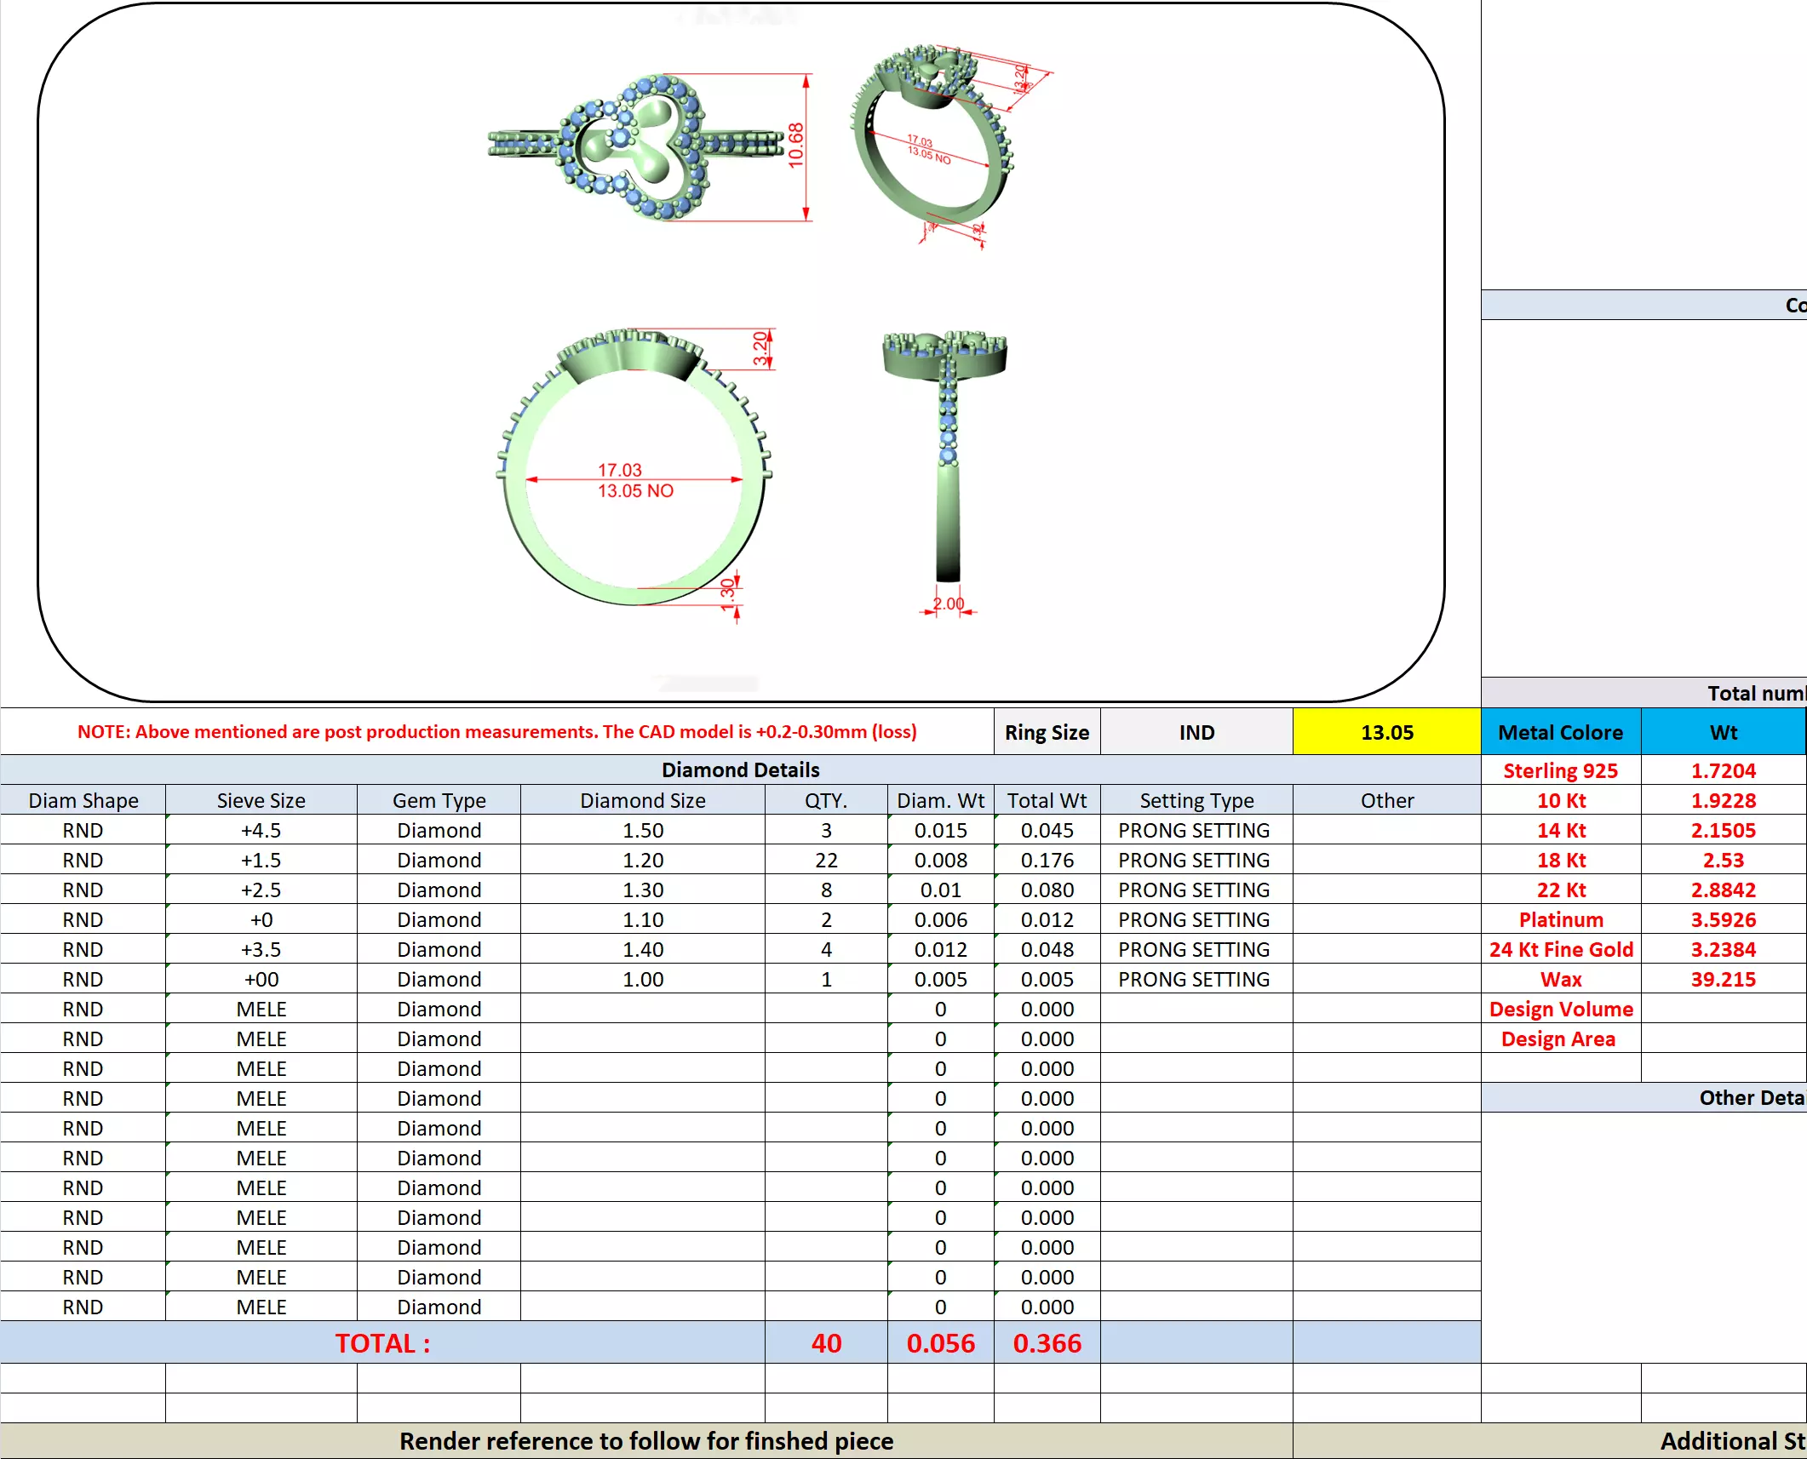Select the +4.5 sieve size cell
The image size is (1807, 1459).
pos(261,830)
